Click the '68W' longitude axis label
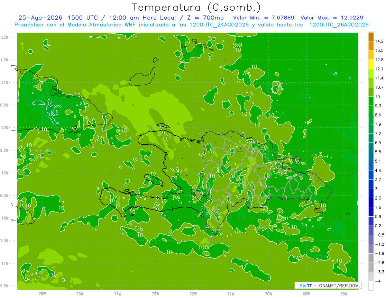386x298 pixels. (x=344, y=293)
